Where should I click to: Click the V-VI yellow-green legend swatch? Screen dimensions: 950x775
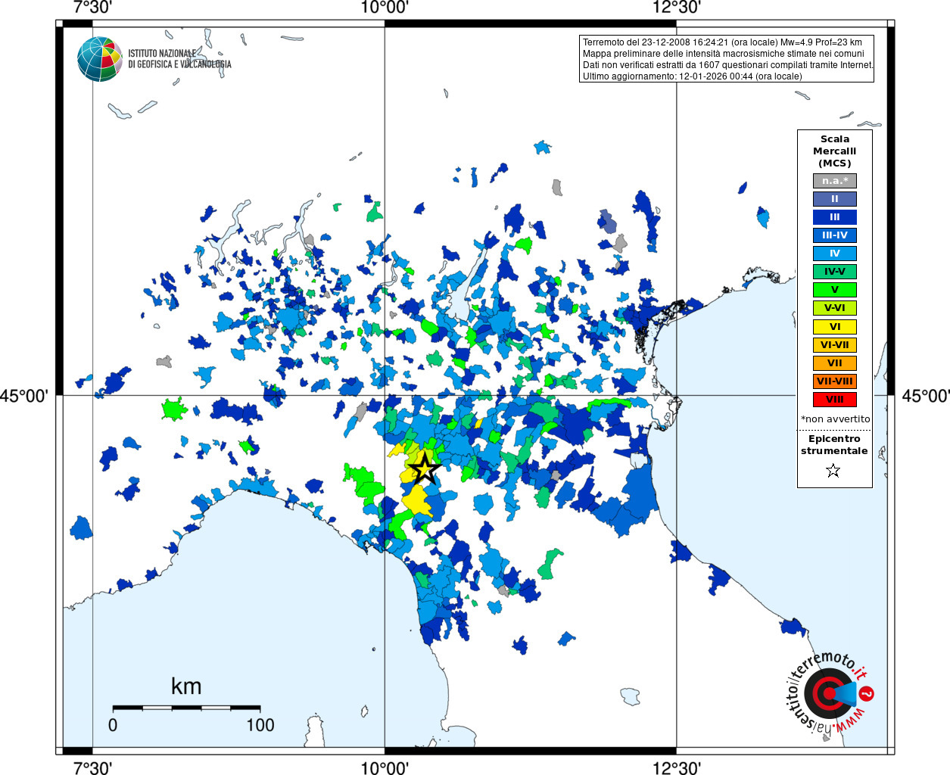pos(835,308)
